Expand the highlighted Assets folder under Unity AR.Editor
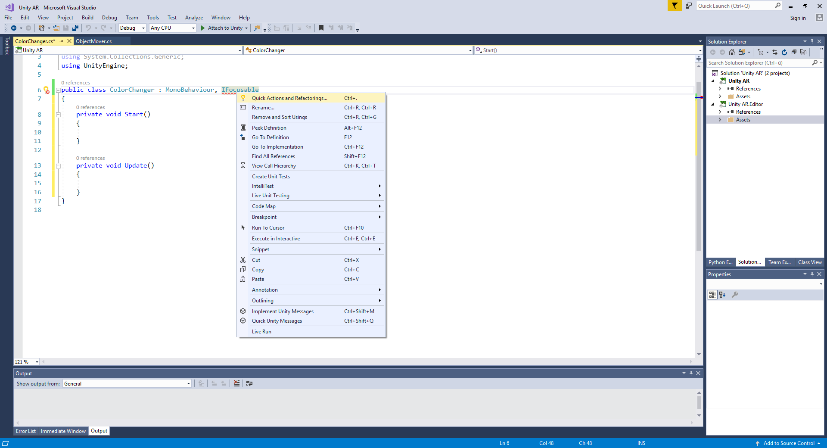This screenshot has width=827, height=448. coord(720,120)
